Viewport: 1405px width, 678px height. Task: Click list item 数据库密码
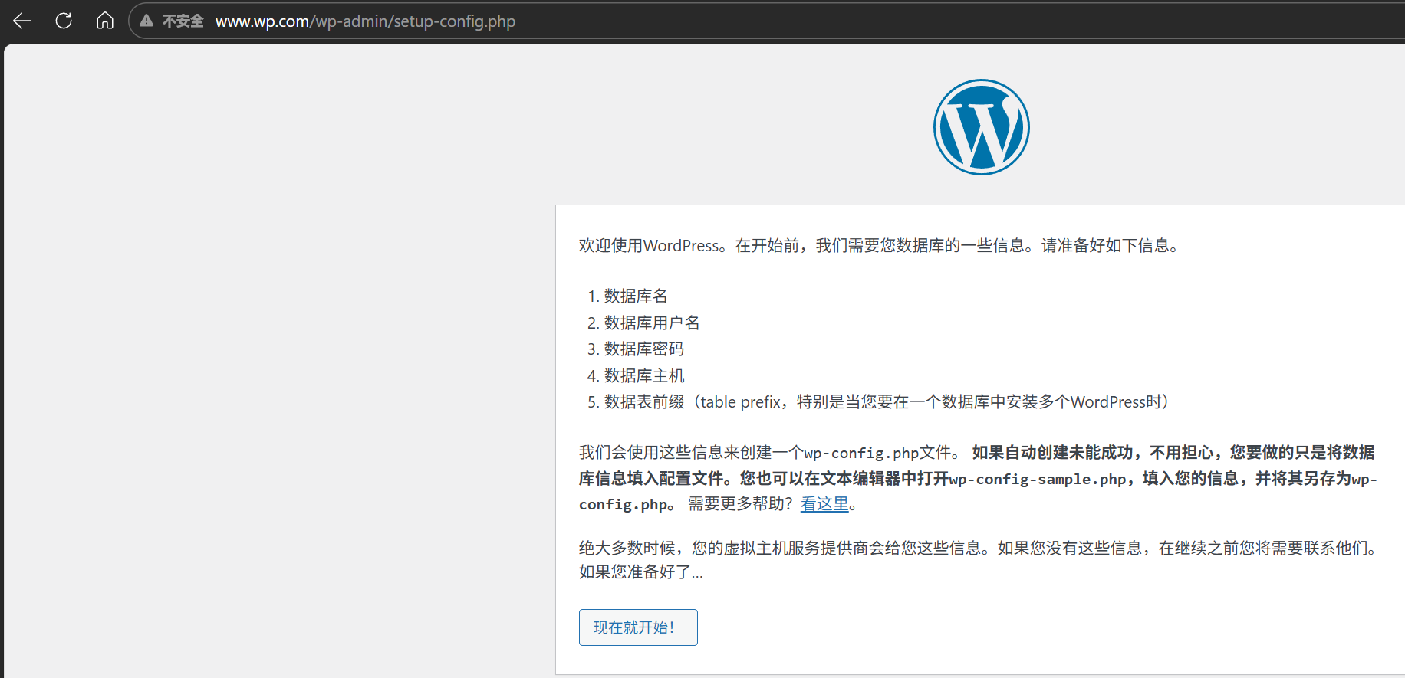coord(644,349)
